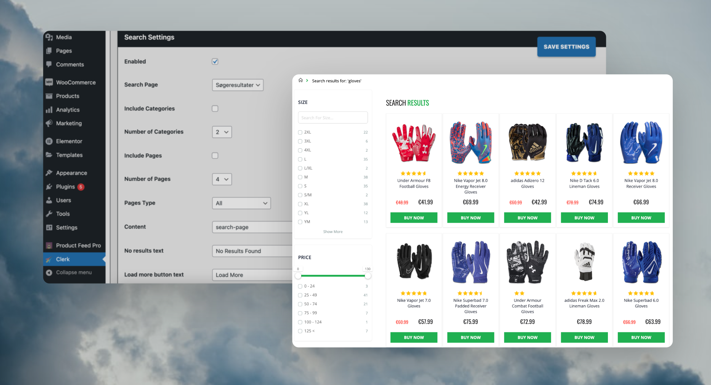
Task: Open the Search Page dropdown
Action: (x=238, y=85)
